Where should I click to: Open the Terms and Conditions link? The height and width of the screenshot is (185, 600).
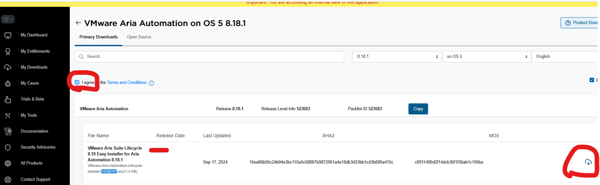click(x=127, y=83)
